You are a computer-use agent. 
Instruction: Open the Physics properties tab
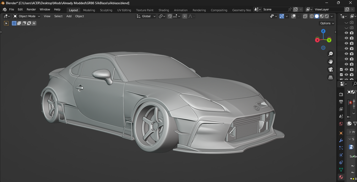(341, 155)
